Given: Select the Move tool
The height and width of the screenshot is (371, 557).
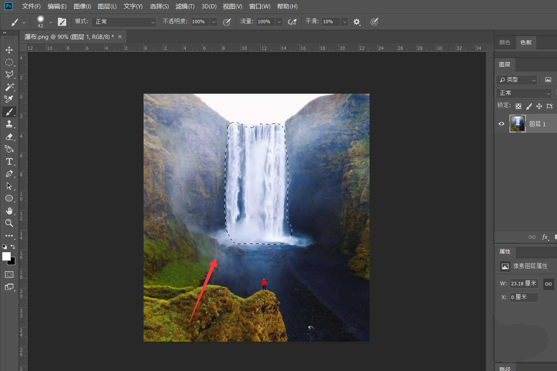Looking at the screenshot, I should (9, 50).
